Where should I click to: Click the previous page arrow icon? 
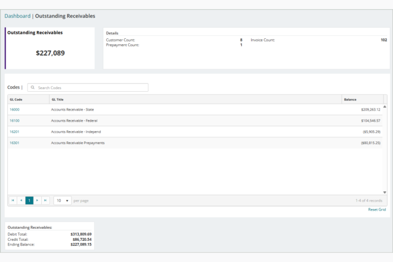[x=21, y=200]
